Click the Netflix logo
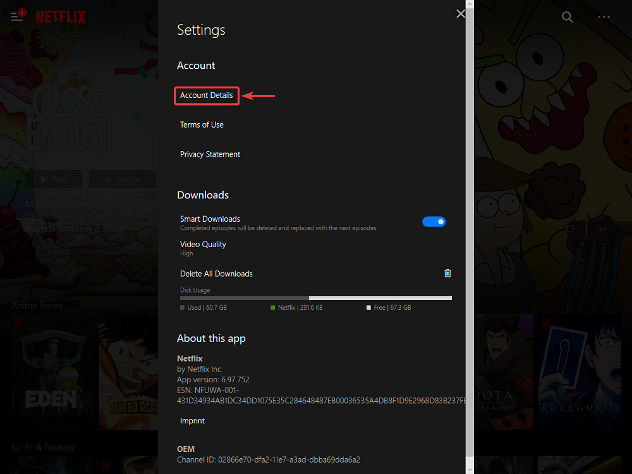Viewport: 632px width, 474px height. pos(60,17)
